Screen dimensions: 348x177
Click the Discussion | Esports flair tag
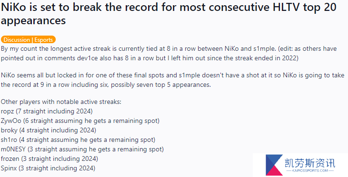coord(28,39)
